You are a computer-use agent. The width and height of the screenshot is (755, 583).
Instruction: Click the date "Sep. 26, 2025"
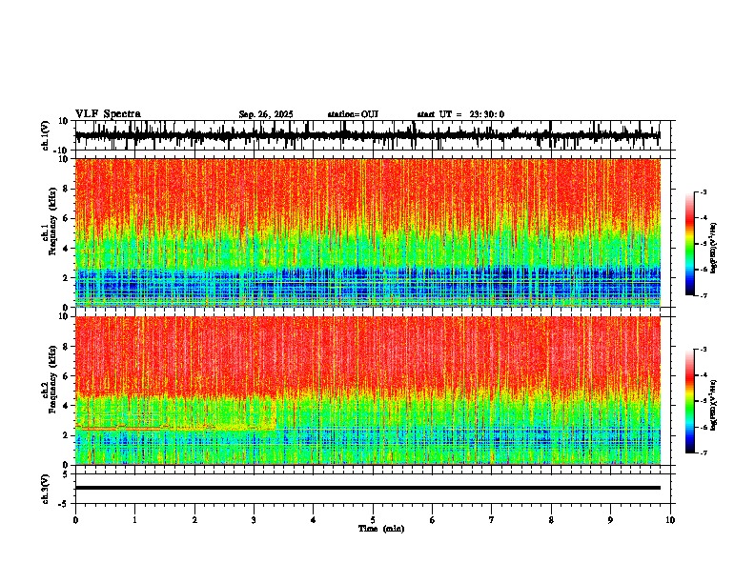pos(266,114)
